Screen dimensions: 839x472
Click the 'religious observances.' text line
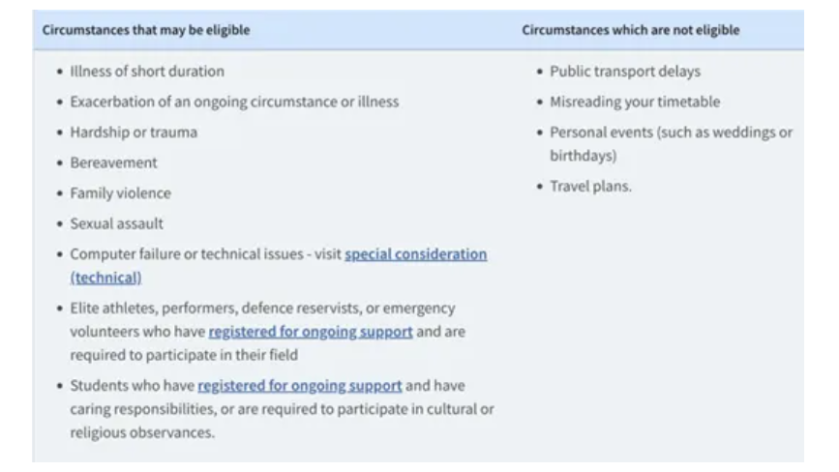tap(141, 432)
